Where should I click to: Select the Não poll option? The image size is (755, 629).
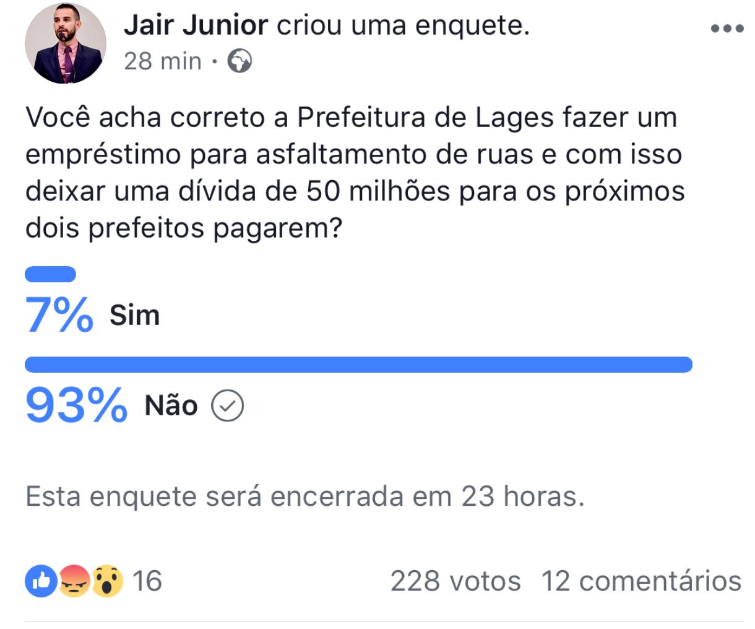click(x=171, y=406)
